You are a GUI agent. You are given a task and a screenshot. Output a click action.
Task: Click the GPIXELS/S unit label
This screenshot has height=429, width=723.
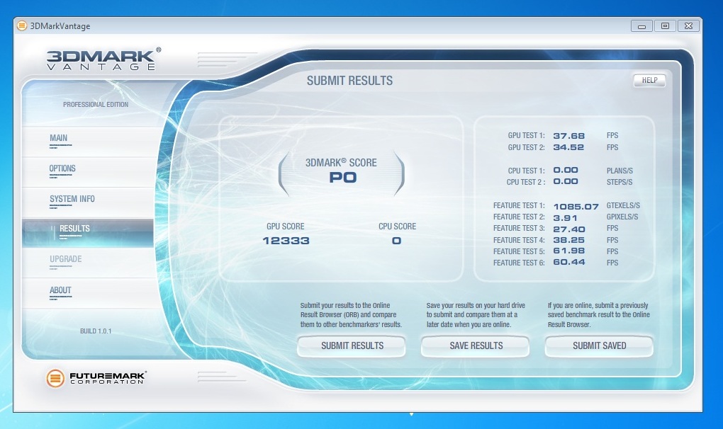click(622, 217)
